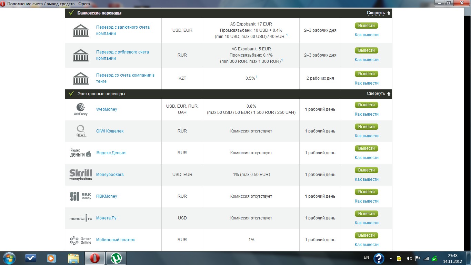Switch to the Opera taskbar icon
Image resolution: width=471 pixels, height=265 pixels.
click(95, 258)
